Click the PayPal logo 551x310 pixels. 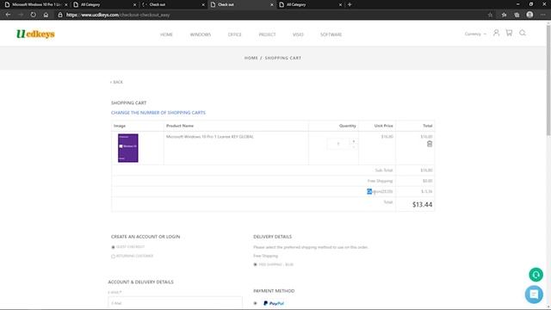coord(274,303)
